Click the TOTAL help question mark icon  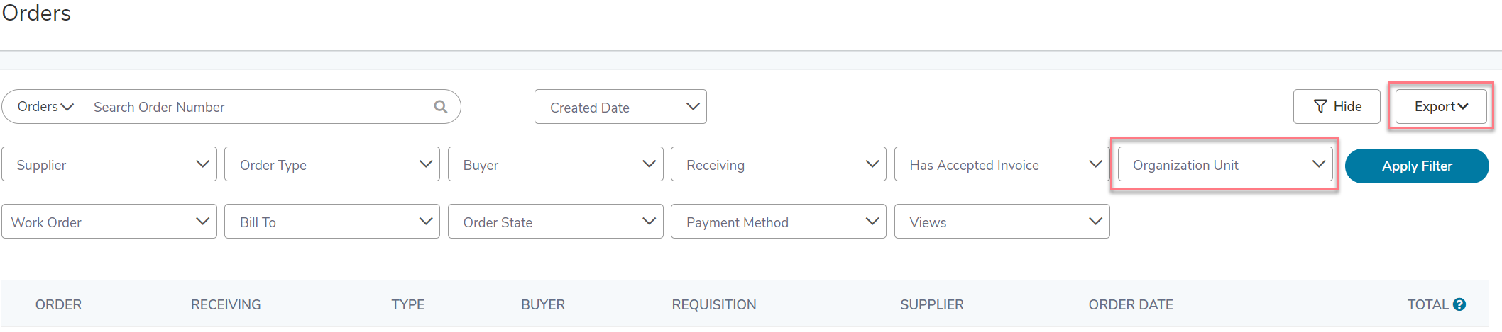pos(1459,304)
